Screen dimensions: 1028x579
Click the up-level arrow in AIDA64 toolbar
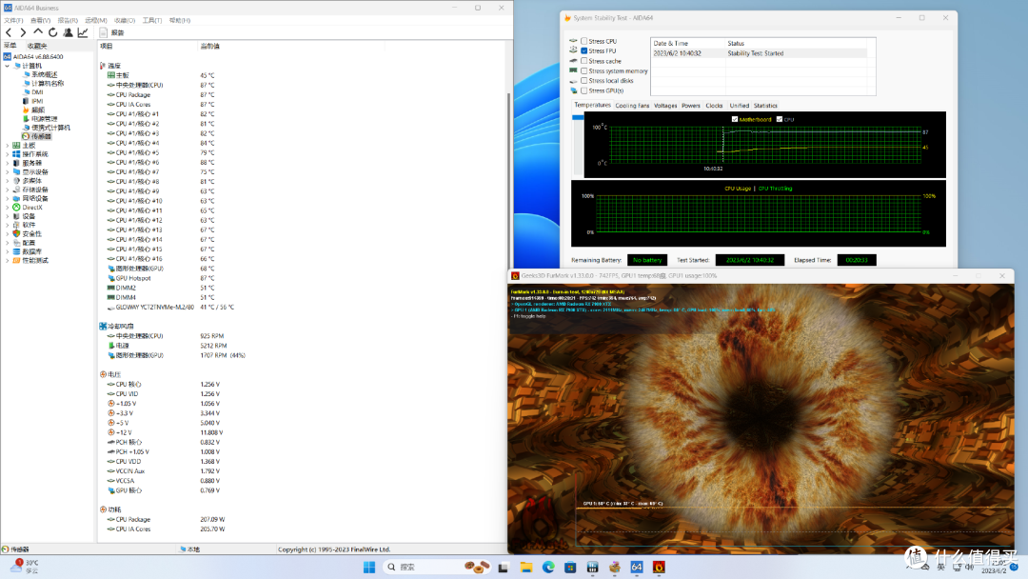tap(38, 32)
